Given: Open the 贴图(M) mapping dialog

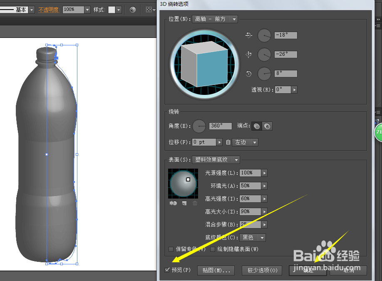Looking at the screenshot, I should point(216,270).
